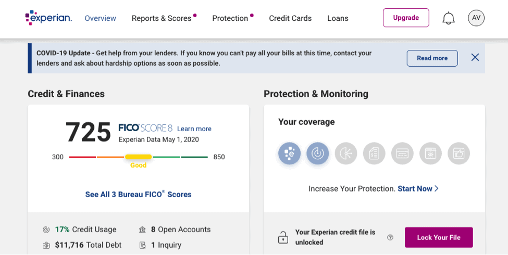Screen dimensions: 508x255
Task: Click the FICO Score 8 logo
Action: pos(145,128)
